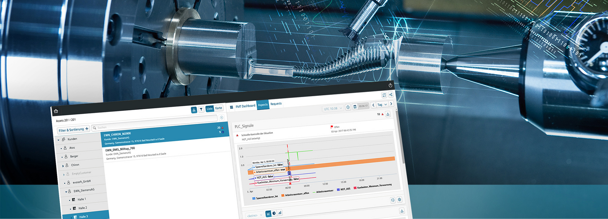Image resolution: width=608 pixels, height=219 pixels.
Task: Switch asset view to Liste
Action: 210,109
